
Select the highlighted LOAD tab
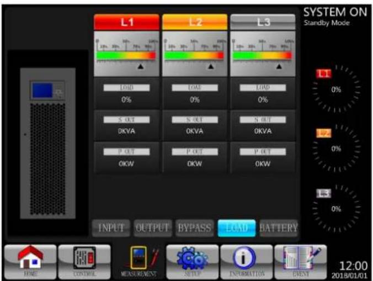point(237,228)
